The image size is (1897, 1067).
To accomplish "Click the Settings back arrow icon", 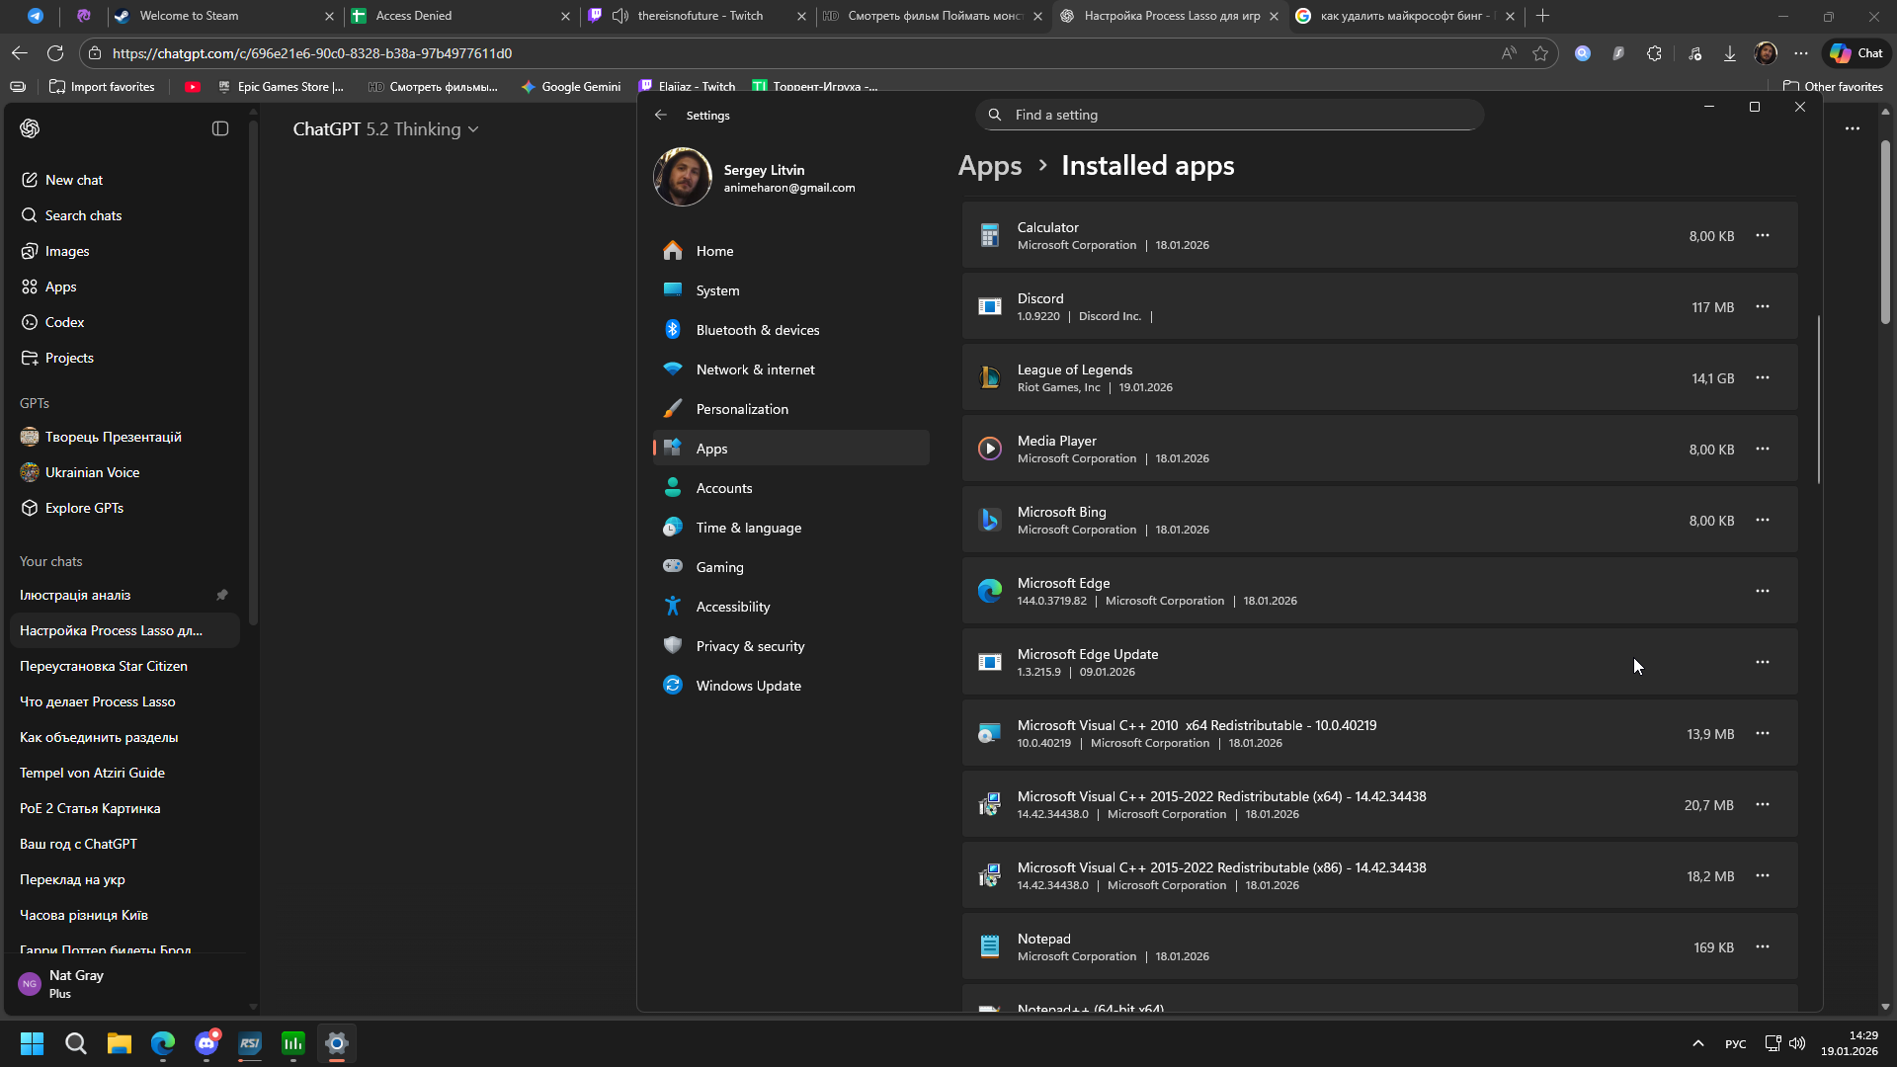I will pyautogui.click(x=661, y=116).
